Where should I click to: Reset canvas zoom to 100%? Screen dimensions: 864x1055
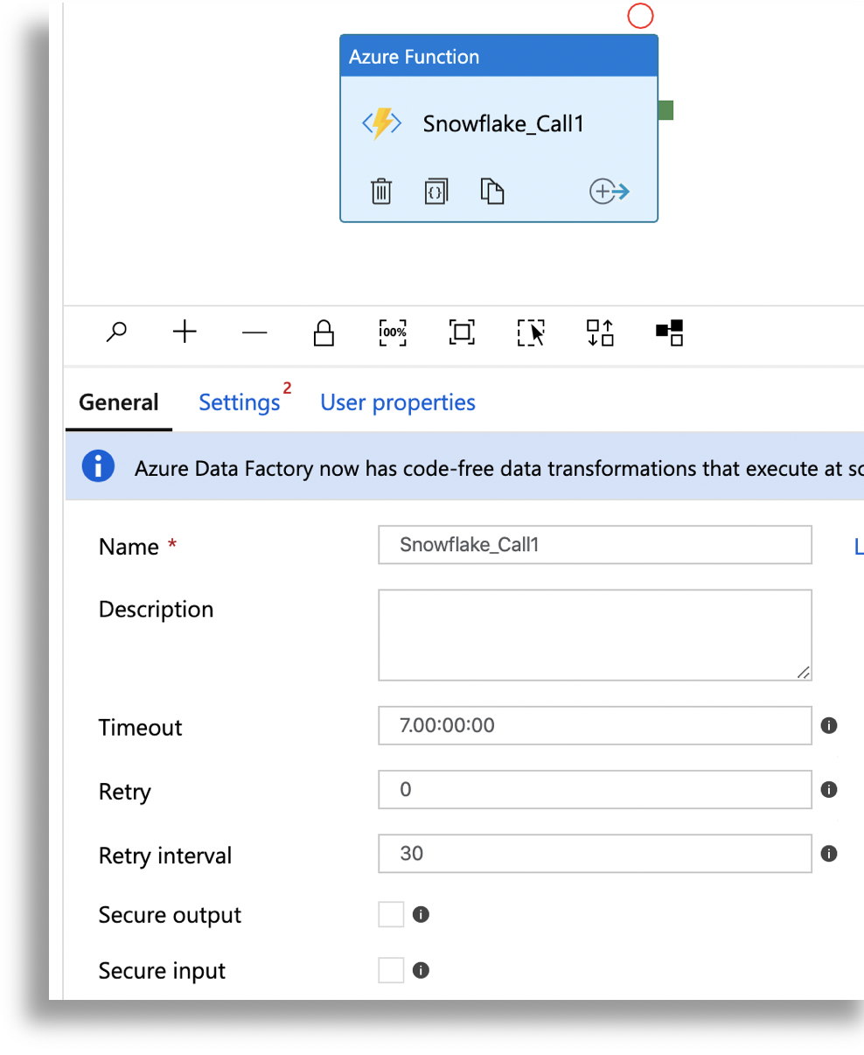point(393,332)
